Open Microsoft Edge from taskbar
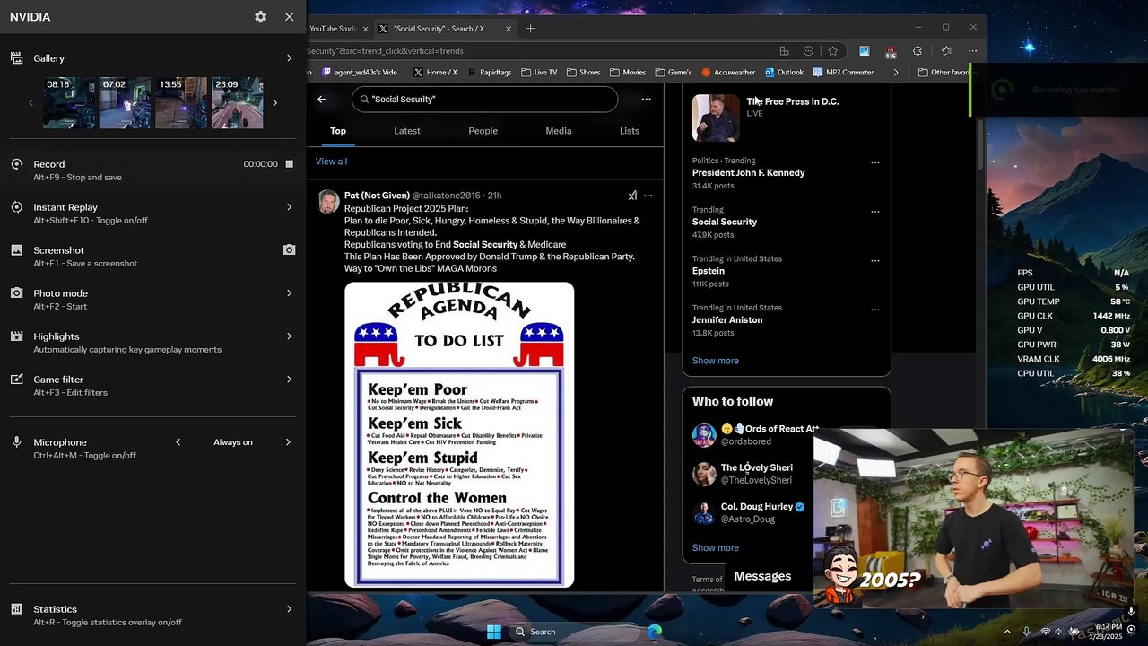Screen dimensions: 1148x646 coord(655,632)
